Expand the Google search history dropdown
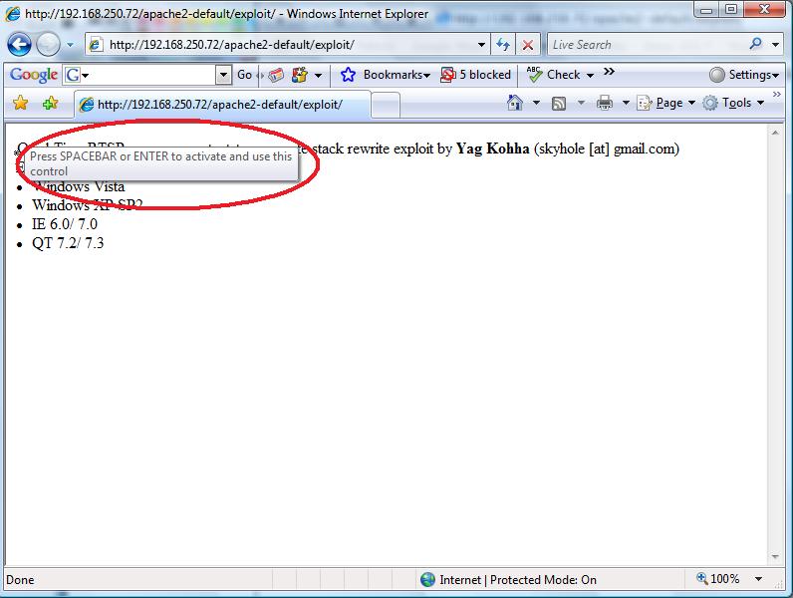The width and height of the screenshot is (793, 598). [223, 75]
